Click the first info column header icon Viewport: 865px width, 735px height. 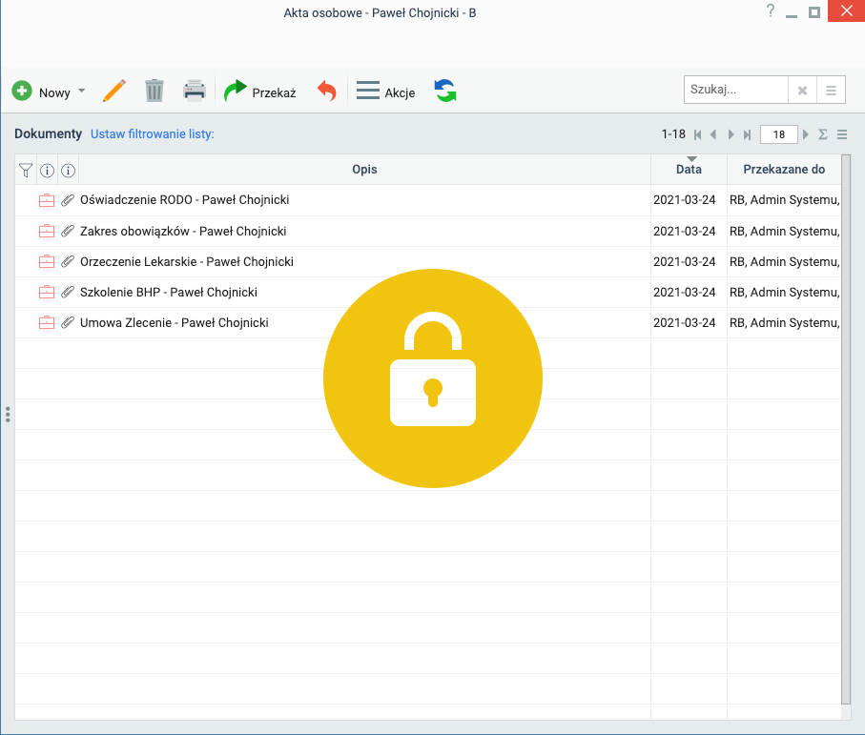tap(48, 171)
